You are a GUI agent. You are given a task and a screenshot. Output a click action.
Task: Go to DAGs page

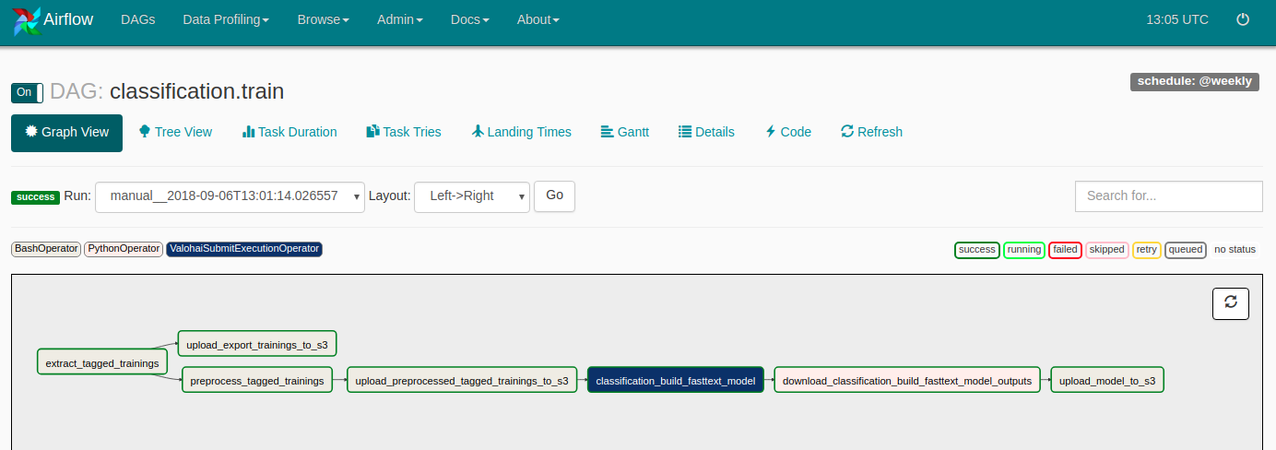tap(137, 19)
